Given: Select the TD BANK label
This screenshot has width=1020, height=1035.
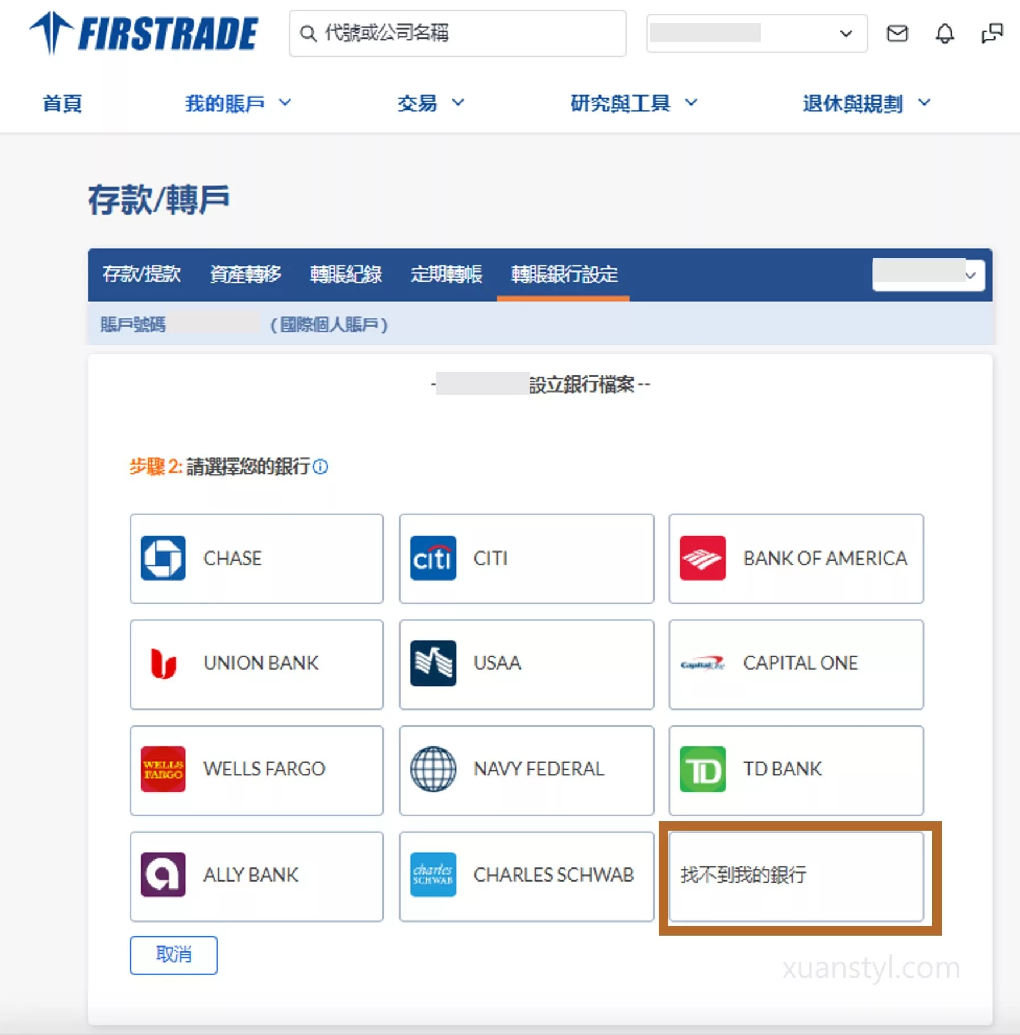Looking at the screenshot, I should click(782, 769).
